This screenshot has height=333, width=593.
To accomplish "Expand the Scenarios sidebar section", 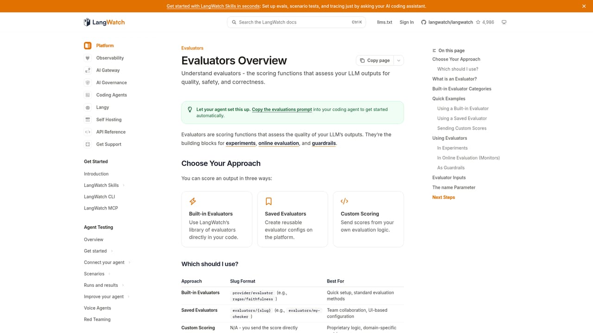I will click(x=109, y=274).
